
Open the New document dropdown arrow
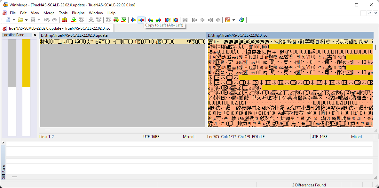[14, 20]
